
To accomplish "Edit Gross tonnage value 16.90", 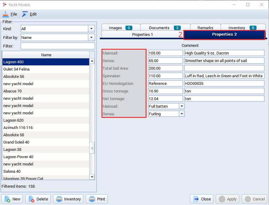I will 165,91.
